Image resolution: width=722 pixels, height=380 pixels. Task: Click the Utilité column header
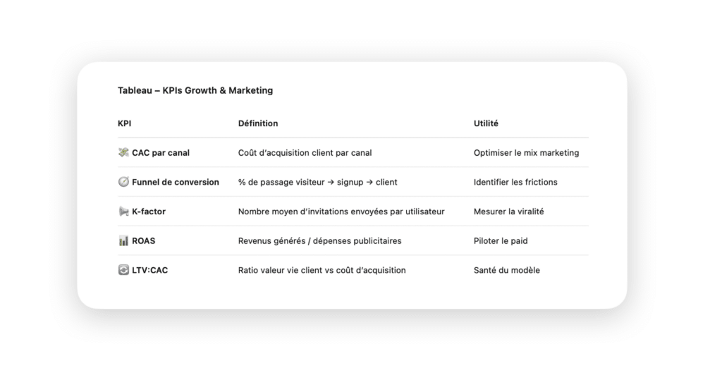(486, 123)
